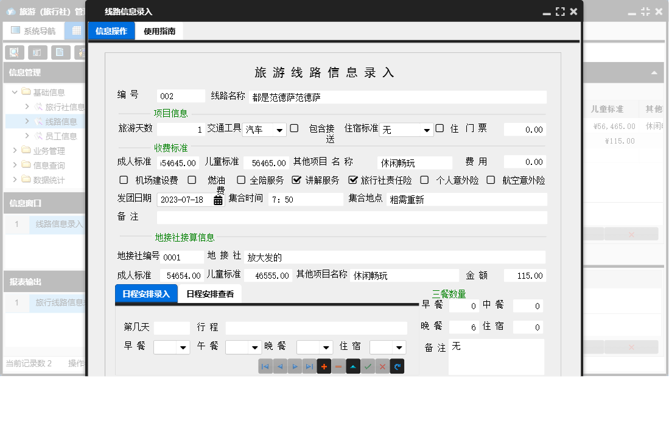Uncheck the 旅行社责任险 option

(352, 179)
